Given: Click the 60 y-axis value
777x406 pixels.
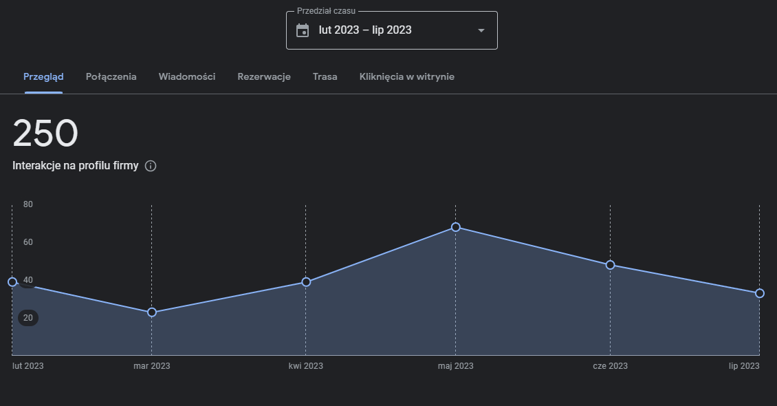Looking at the screenshot, I should click(28, 242).
